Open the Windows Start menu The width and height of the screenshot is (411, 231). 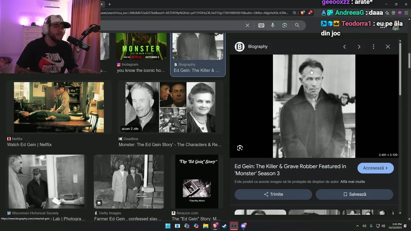[168, 226]
